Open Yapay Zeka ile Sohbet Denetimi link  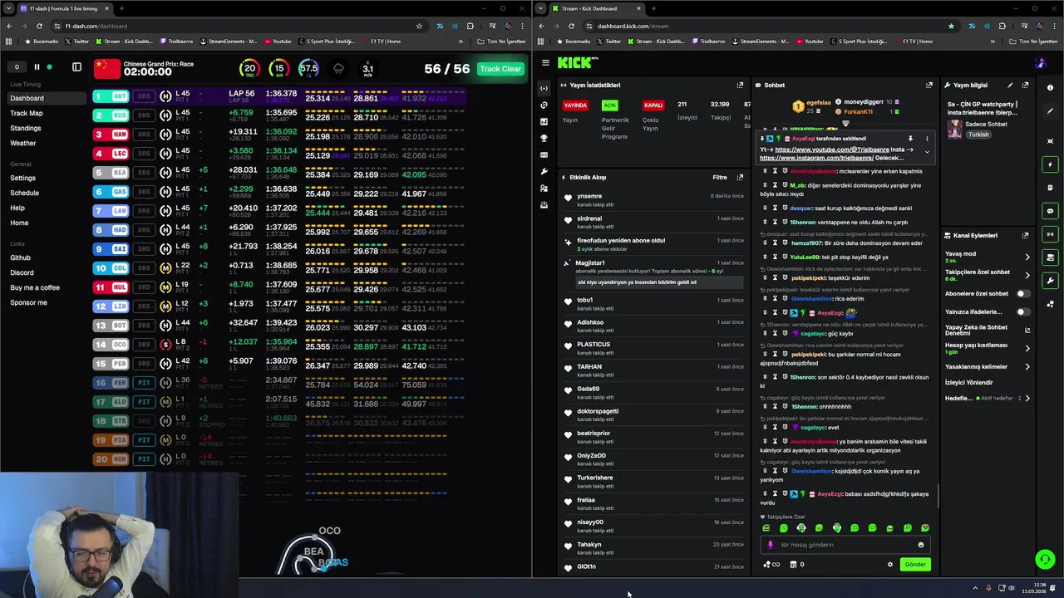point(1027,330)
